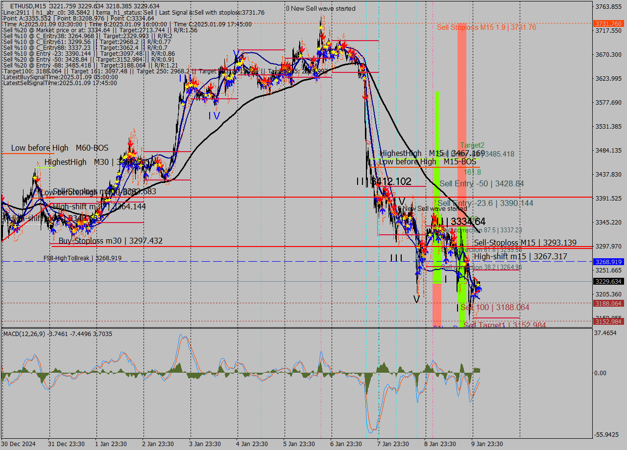627x450 pixels.
Task: Select the '5 Jan 23:30' date label
Action: (299, 444)
